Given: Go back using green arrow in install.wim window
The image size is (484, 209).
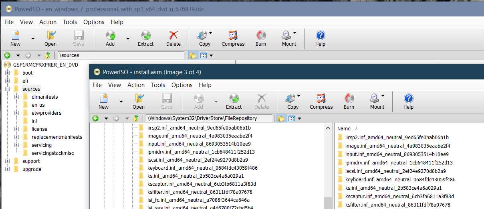Looking at the screenshot, I should tap(95, 118).
